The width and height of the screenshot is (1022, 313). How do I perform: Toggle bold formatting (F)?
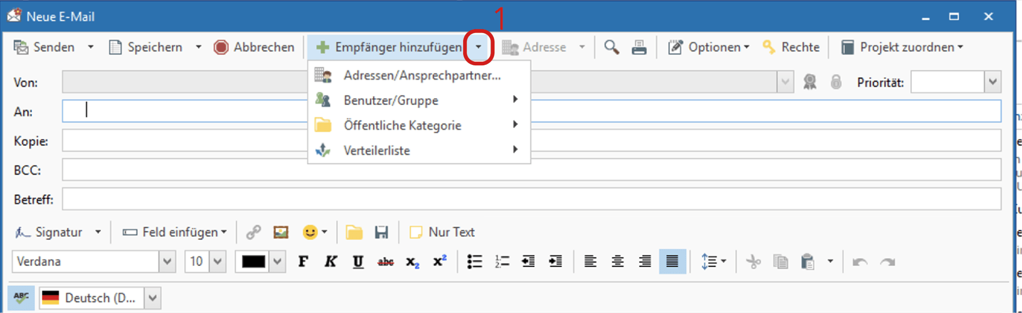[303, 261]
